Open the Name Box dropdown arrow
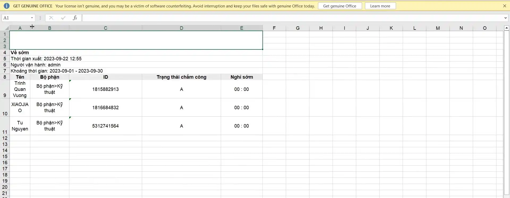 point(32,18)
